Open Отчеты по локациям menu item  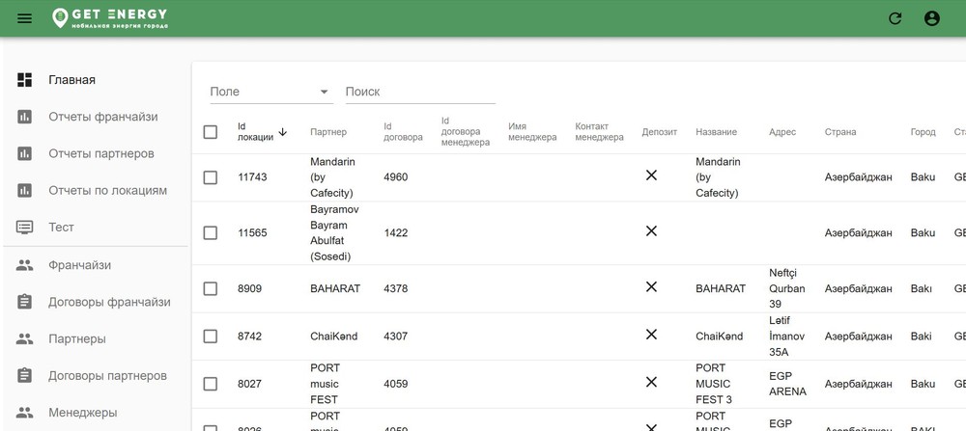(x=107, y=191)
